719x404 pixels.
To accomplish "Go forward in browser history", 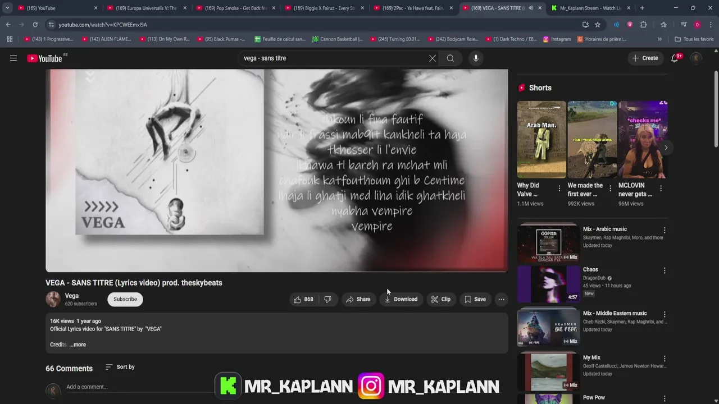I will pos(21,25).
